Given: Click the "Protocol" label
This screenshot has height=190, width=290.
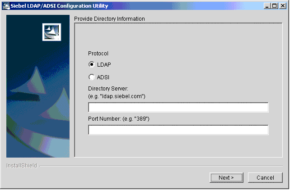Looking at the screenshot, I should click(98, 54).
